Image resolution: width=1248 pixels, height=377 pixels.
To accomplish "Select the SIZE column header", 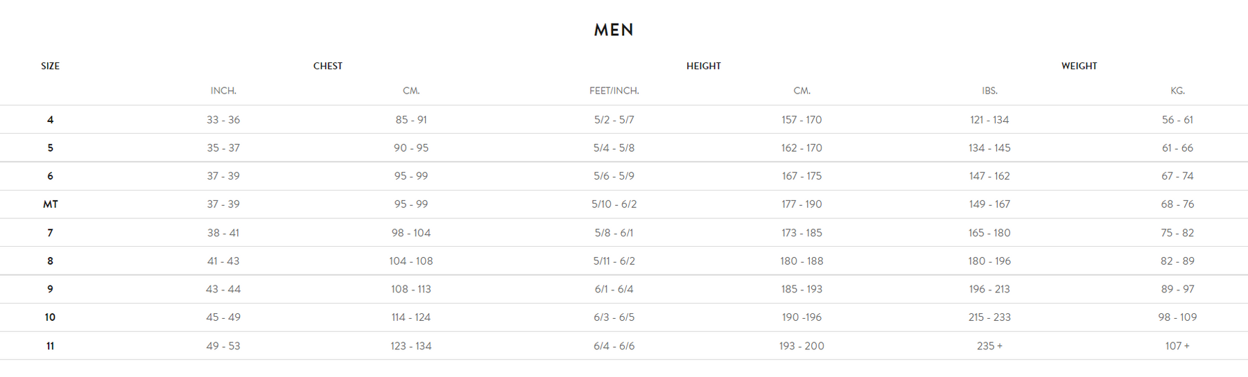I will (x=50, y=66).
